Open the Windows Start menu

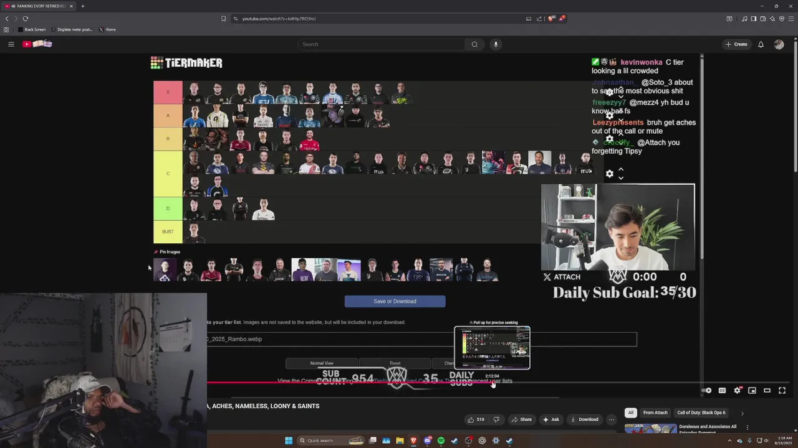point(289,441)
